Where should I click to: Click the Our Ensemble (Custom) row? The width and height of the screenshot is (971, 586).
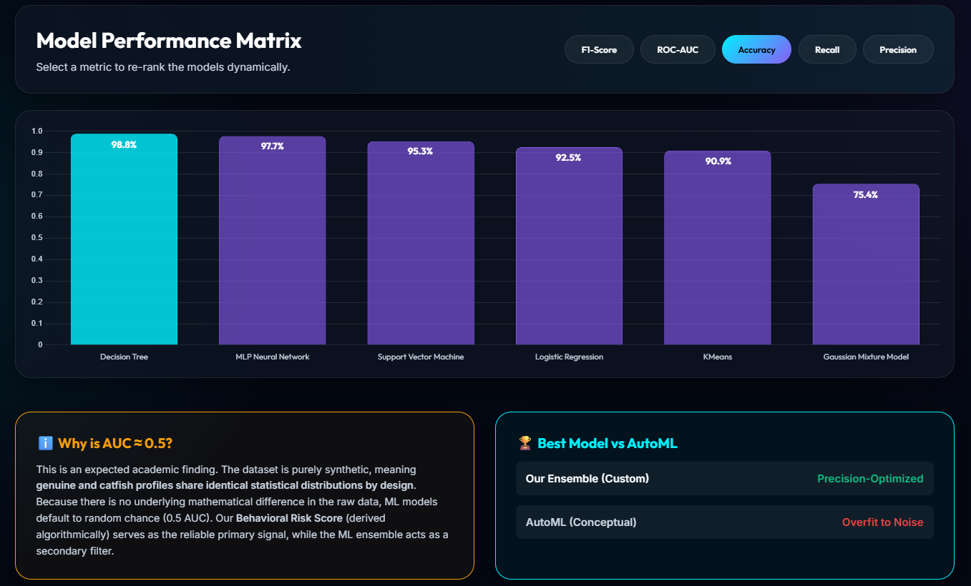tap(724, 479)
